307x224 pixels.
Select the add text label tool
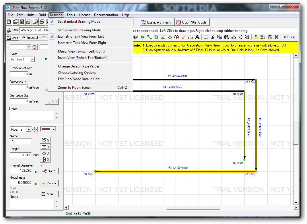pos(197,37)
